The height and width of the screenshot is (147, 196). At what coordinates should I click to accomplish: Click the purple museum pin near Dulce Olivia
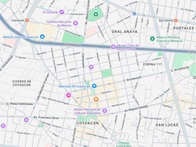click(x=3, y=126)
